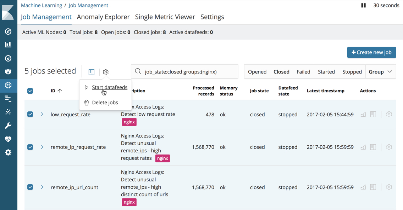Uncheck the select-all jobs checkbox
This screenshot has width=403, height=210.
[30, 91]
